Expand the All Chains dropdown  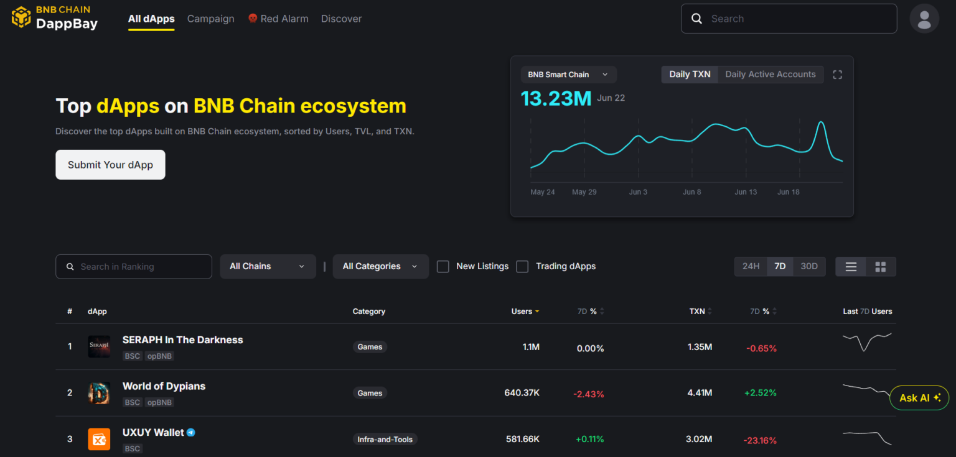click(x=268, y=266)
